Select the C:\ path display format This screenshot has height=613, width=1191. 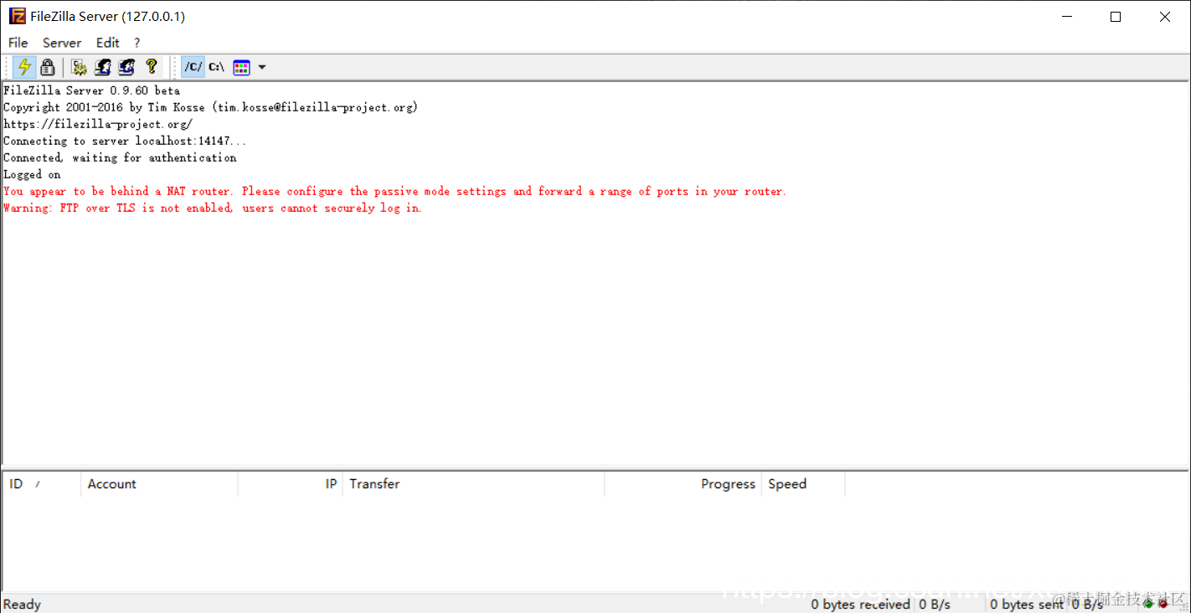pos(217,67)
